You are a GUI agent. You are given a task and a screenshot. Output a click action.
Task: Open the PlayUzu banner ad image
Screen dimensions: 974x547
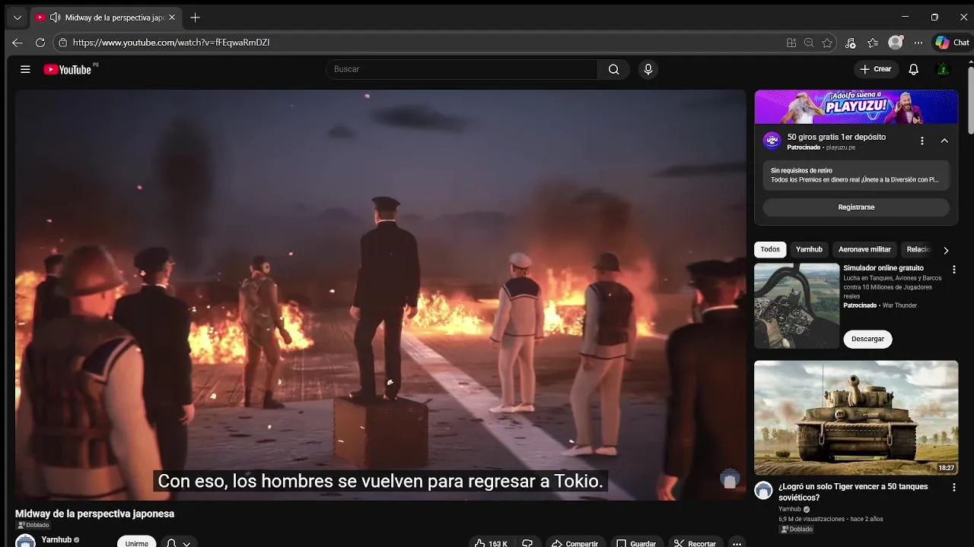(x=856, y=106)
